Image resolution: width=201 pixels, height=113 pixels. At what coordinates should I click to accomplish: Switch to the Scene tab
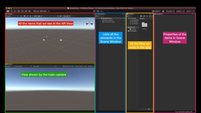click(9, 14)
